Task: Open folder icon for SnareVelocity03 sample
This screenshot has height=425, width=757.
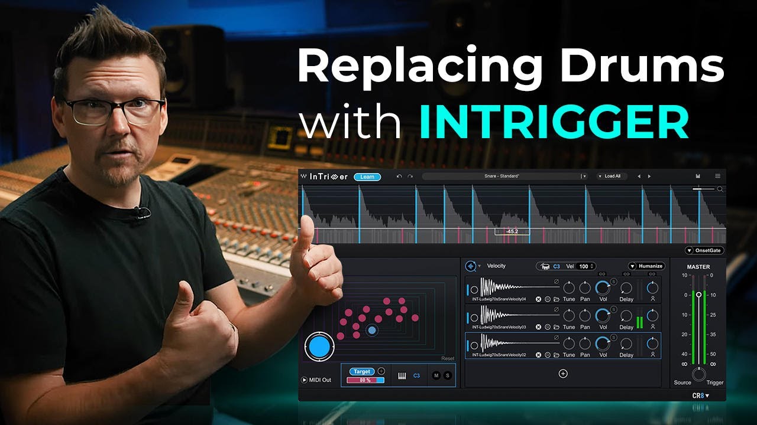Action: pyautogui.click(x=557, y=327)
